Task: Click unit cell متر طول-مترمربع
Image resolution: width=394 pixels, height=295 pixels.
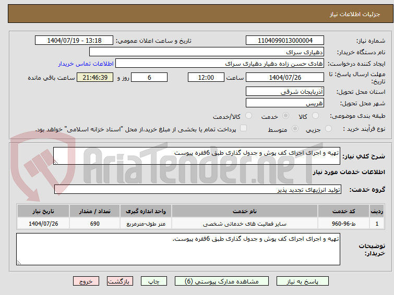Action: click(x=146, y=224)
